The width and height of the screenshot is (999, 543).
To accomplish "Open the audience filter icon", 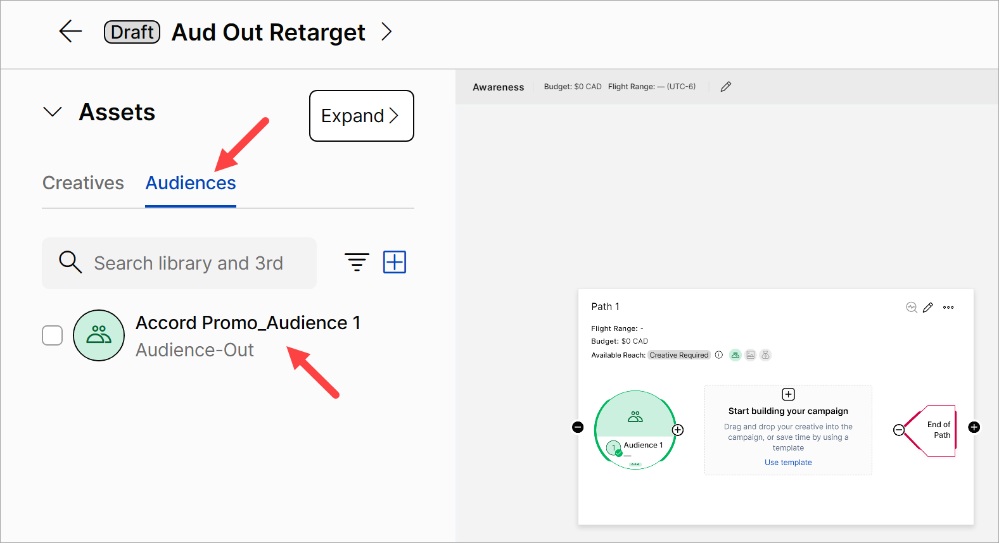I will click(357, 262).
